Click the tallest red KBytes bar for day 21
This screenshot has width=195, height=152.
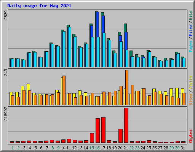(126, 125)
